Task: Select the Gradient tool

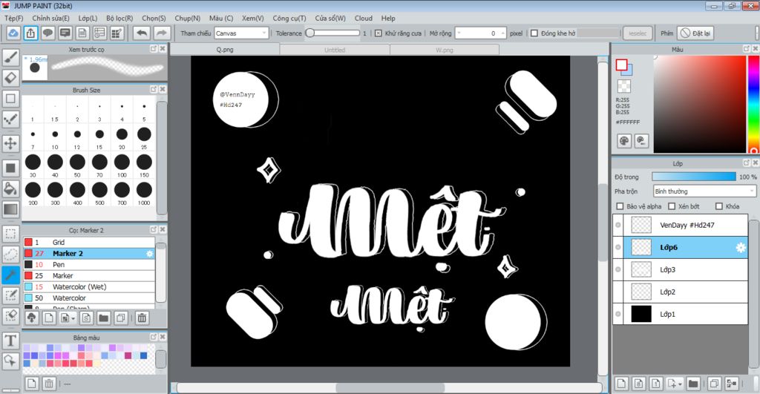Action: pyautogui.click(x=10, y=209)
